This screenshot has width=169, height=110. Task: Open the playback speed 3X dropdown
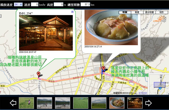click(18, 4)
